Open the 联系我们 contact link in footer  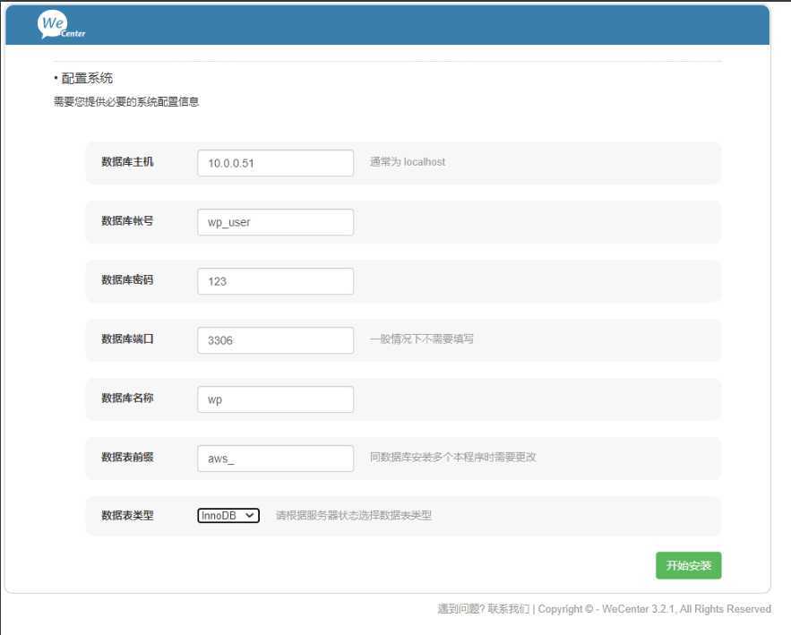(x=509, y=609)
